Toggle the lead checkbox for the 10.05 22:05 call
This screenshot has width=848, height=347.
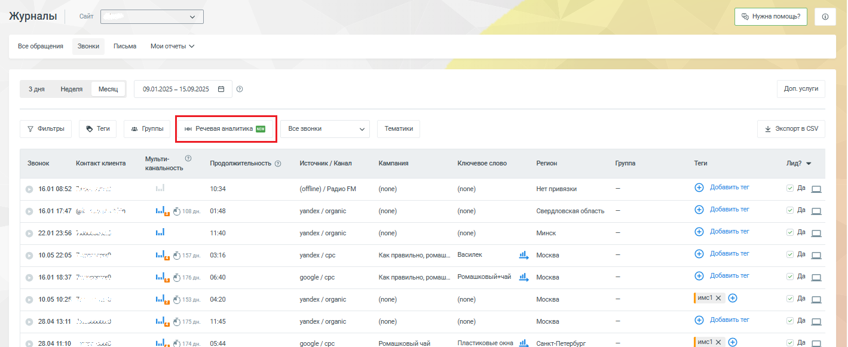pyautogui.click(x=790, y=254)
